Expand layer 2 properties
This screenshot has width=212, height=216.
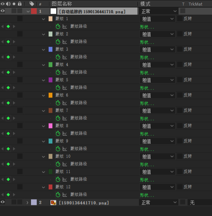click(x=27, y=203)
